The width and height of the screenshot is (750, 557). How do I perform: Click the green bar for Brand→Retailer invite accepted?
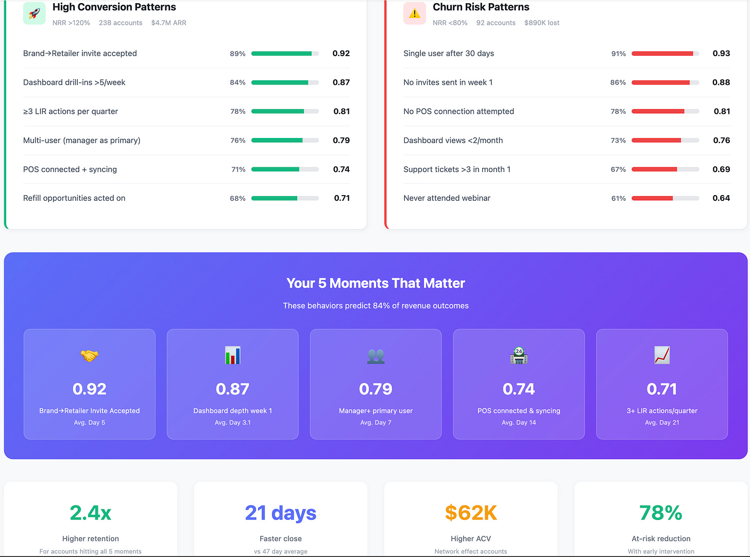pos(285,54)
